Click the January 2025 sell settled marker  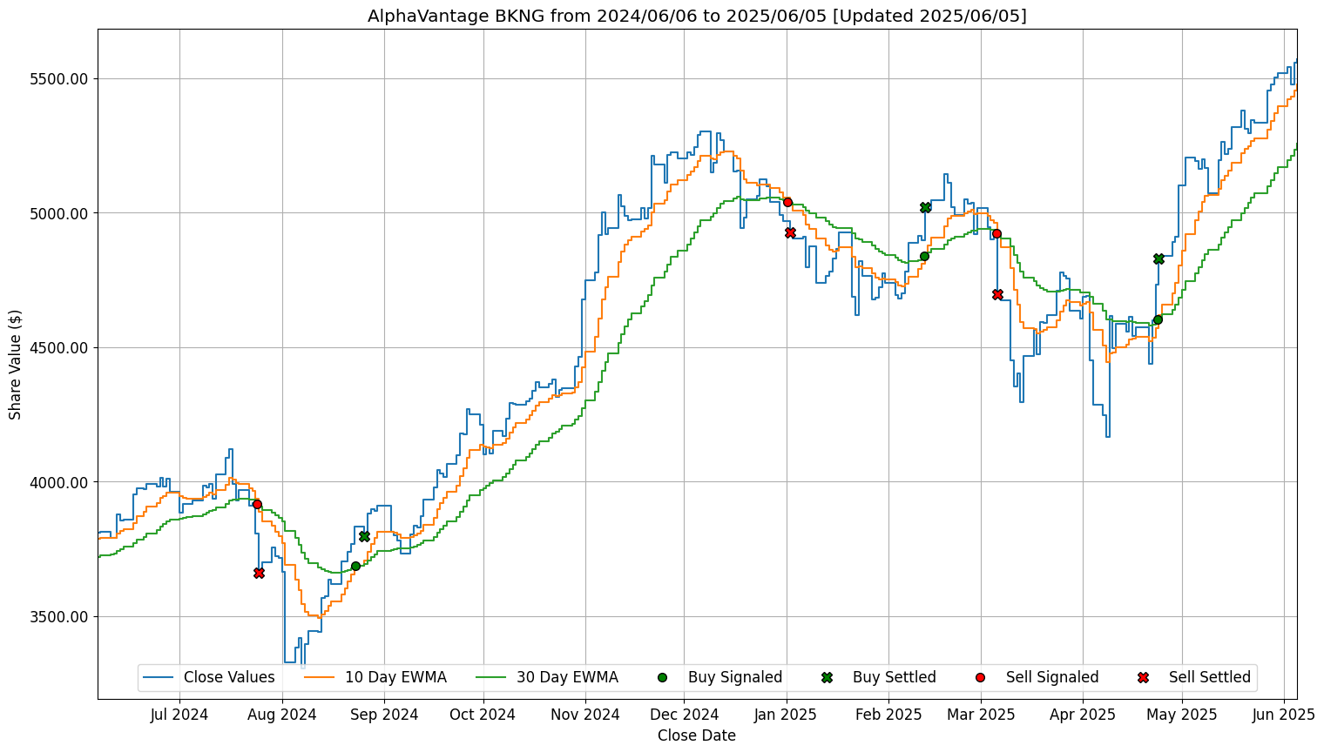[790, 232]
